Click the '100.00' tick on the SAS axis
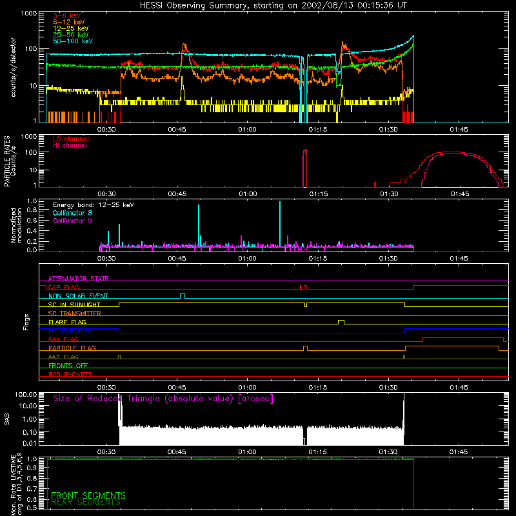 pos(26,395)
